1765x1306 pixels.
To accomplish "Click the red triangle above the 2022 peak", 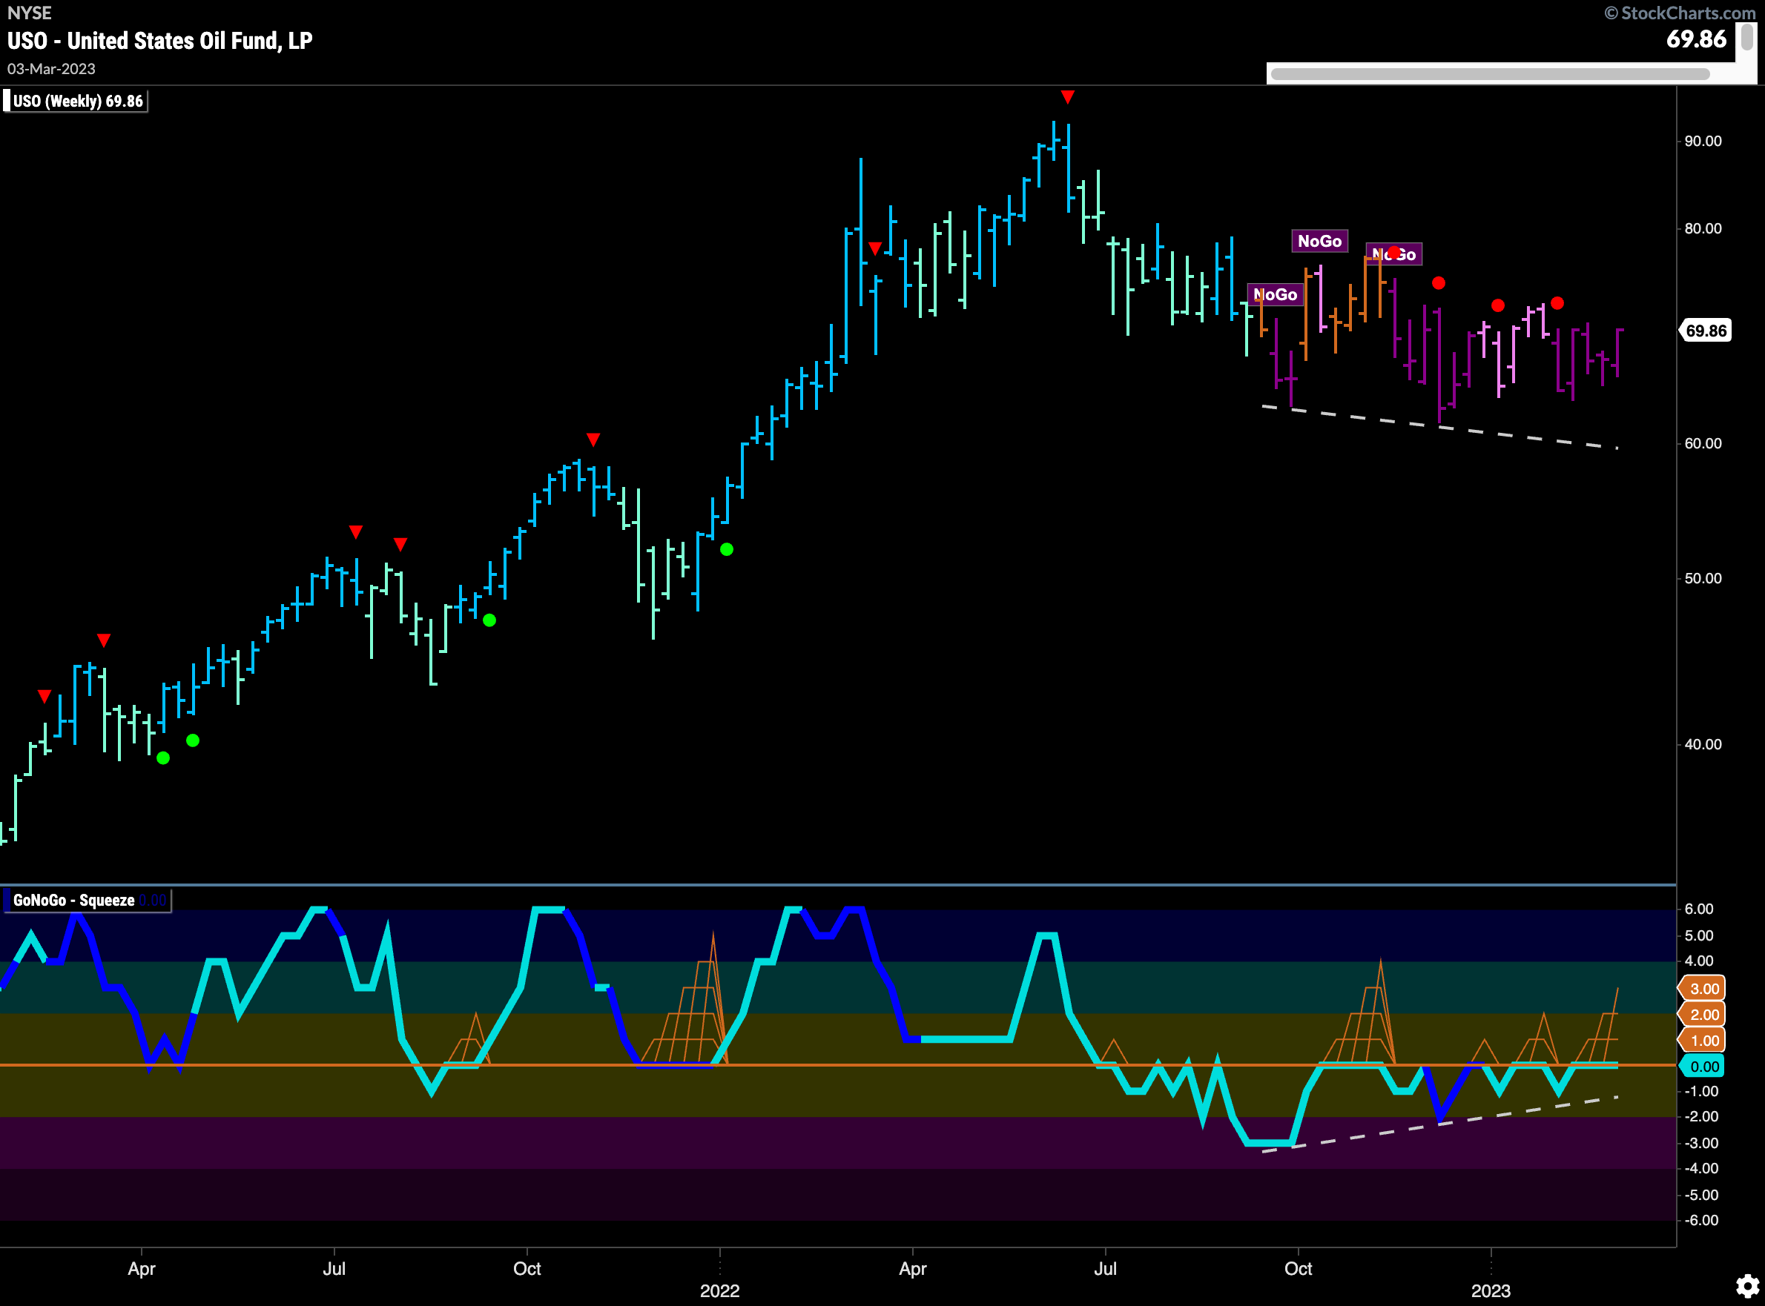I will [x=1068, y=97].
